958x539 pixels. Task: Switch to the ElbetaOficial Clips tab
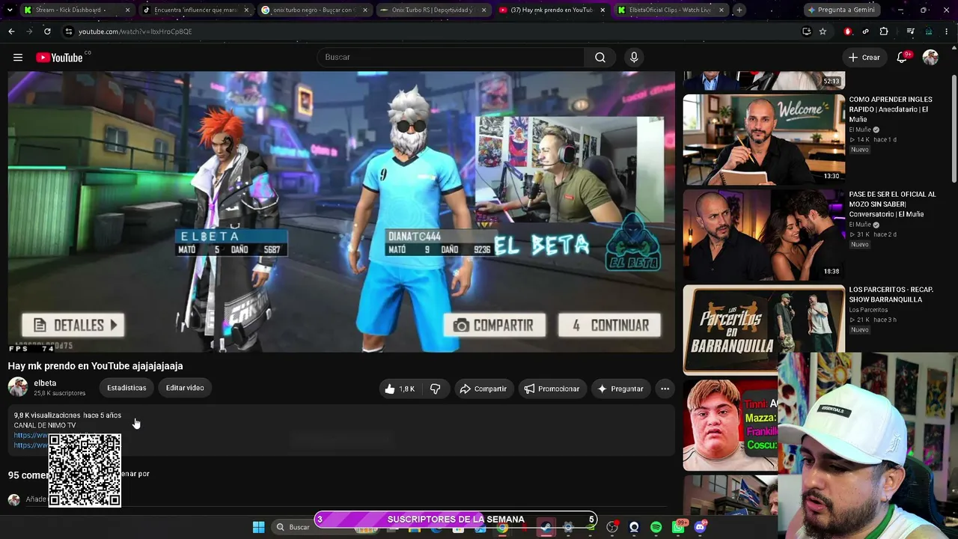(670, 10)
